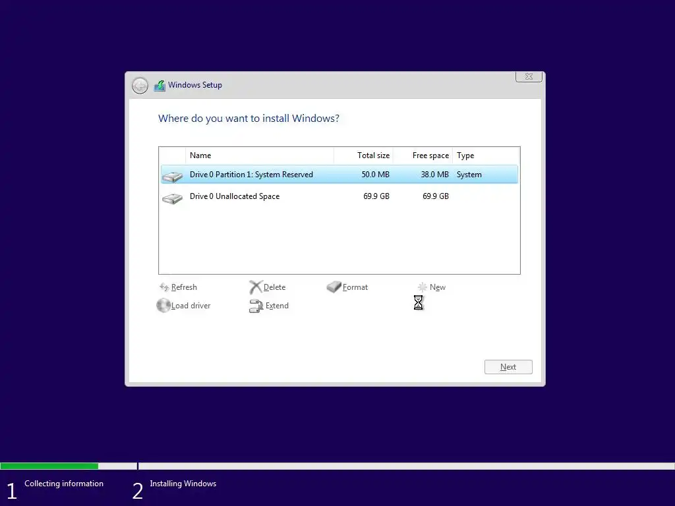Click the Free space column header

tap(423, 155)
